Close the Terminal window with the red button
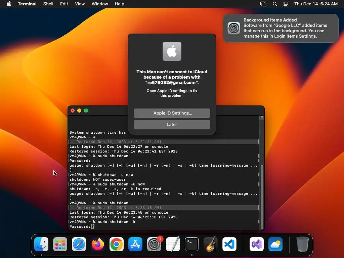The image size is (344, 258). pyautogui.click(x=73, y=111)
